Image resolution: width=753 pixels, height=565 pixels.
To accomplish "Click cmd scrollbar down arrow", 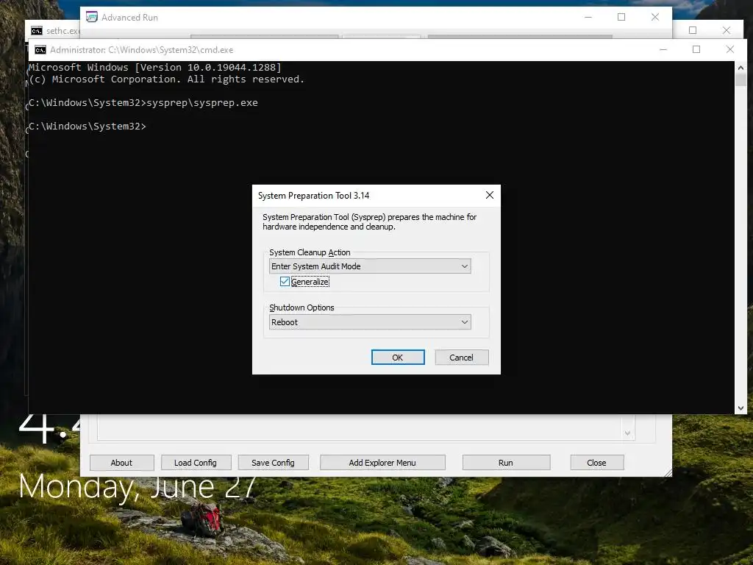I will click(740, 408).
